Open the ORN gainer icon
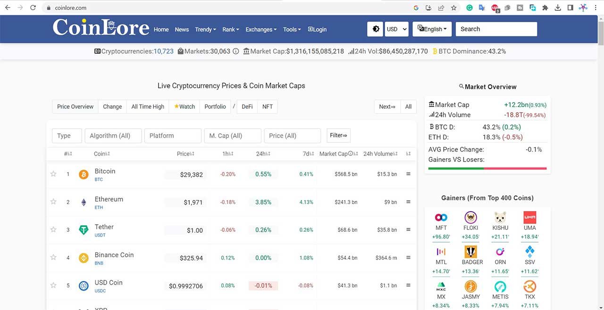The width and height of the screenshot is (604, 310). [x=500, y=252]
